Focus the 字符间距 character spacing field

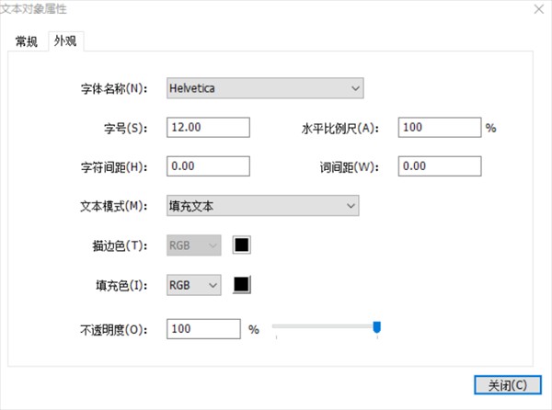[x=208, y=166]
